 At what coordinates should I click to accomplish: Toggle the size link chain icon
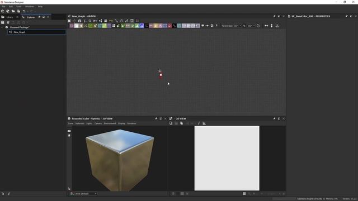244,26
